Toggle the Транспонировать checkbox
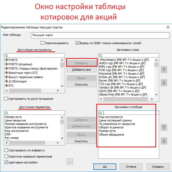 pyautogui.click(x=42, y=43)
